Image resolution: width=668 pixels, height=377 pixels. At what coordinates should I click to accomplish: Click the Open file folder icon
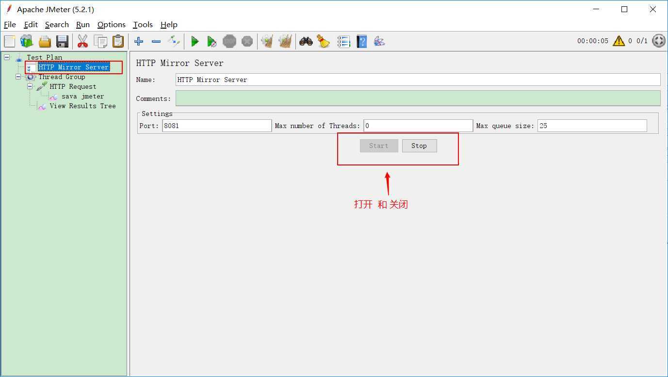[x=45, y=41]
